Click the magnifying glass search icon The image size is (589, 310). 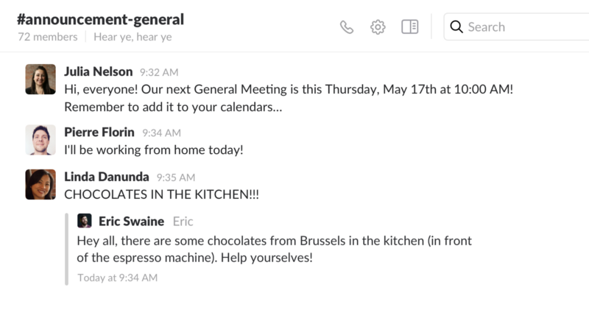tap(456, 27)
